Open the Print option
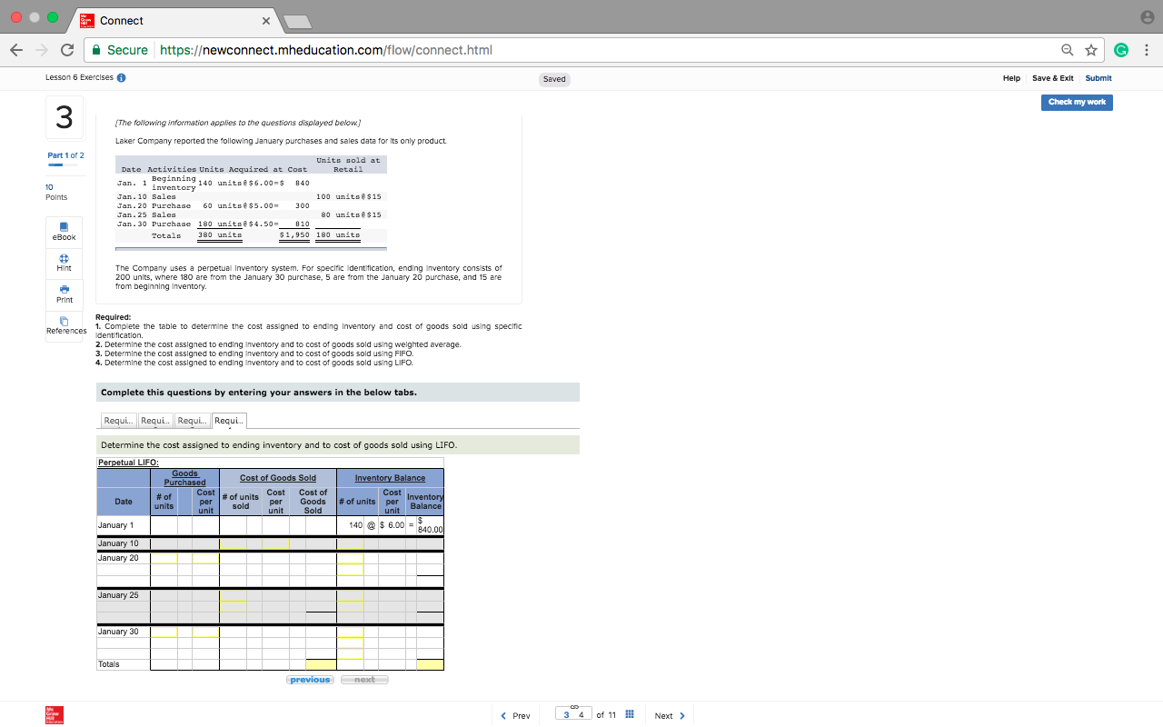 (x=64, y=294)
